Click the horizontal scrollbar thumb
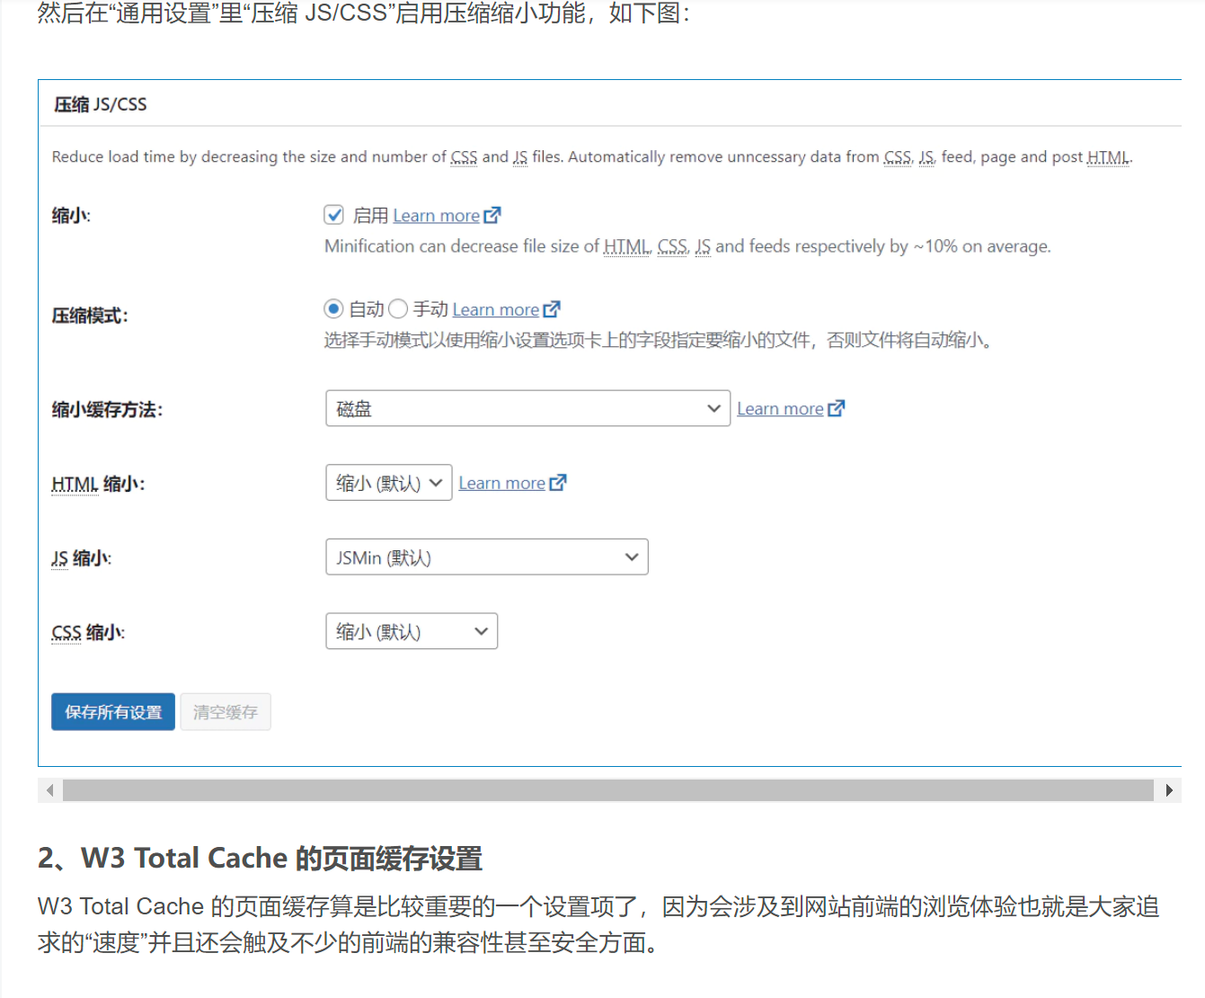Screen dimensions: 1205x998 tap(607, 790)
